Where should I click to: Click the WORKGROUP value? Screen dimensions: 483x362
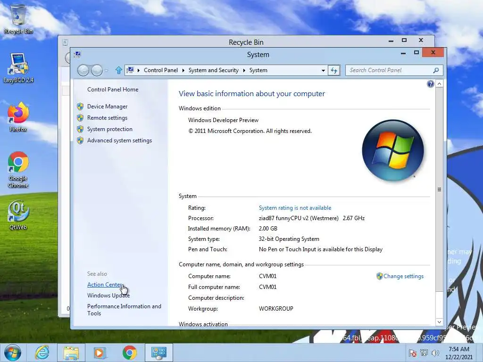pyautogui.click(x=276, y=309)
